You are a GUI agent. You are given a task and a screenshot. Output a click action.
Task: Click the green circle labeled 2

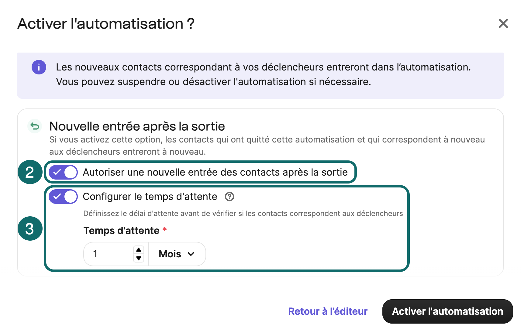click(x=30, y=172)
